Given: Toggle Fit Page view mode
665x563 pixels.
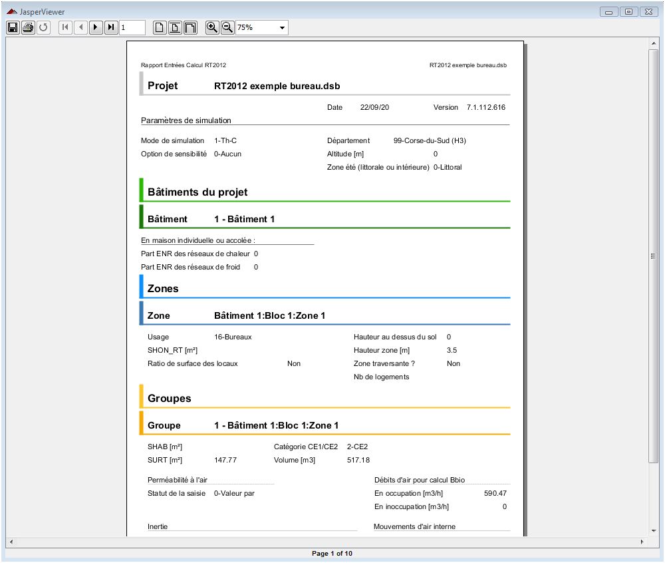Looking at the screenshot, I should point(175,27).
